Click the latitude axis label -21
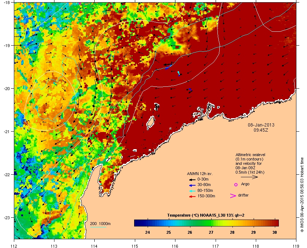 (x=7, y=132)
